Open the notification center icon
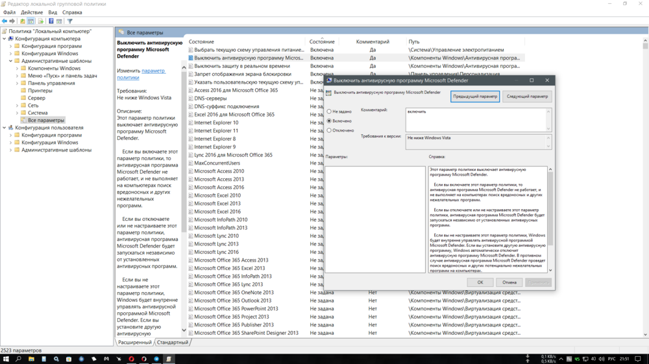 coord(638,359)
